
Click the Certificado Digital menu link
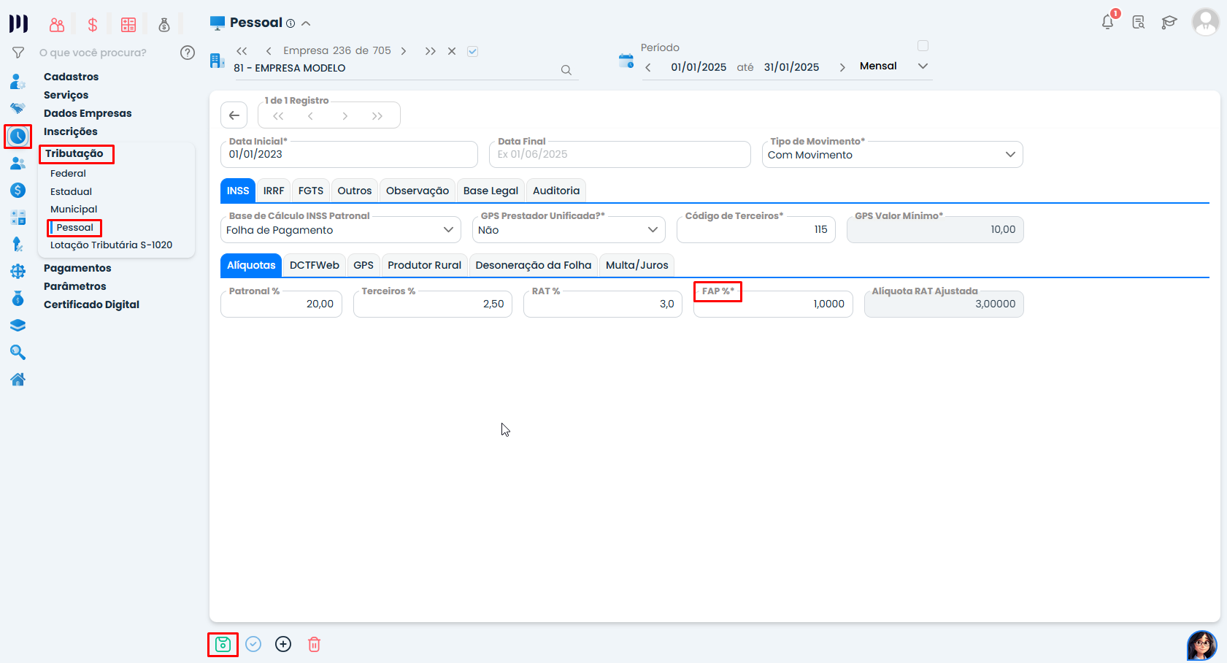point(91,304)
